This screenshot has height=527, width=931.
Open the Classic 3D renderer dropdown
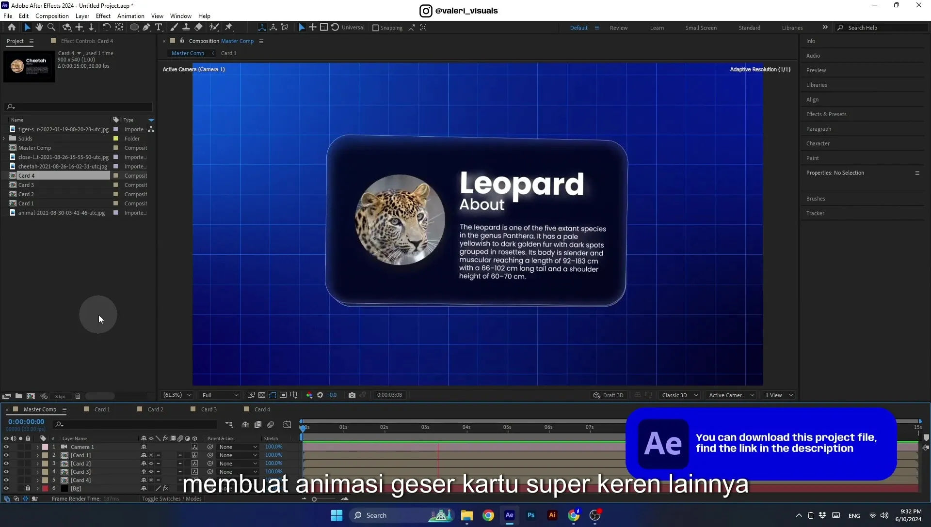[680, 395]
